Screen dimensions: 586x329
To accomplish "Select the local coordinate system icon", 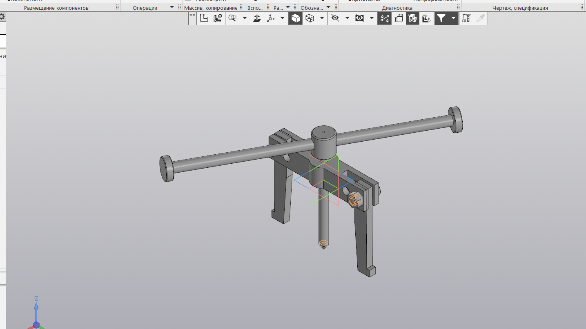I will [x=204, y=18].
